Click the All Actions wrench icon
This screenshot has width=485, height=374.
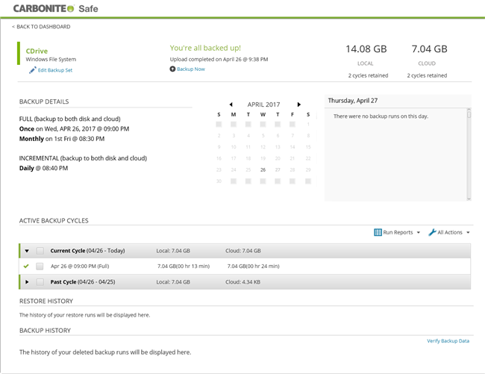point(433,232)
